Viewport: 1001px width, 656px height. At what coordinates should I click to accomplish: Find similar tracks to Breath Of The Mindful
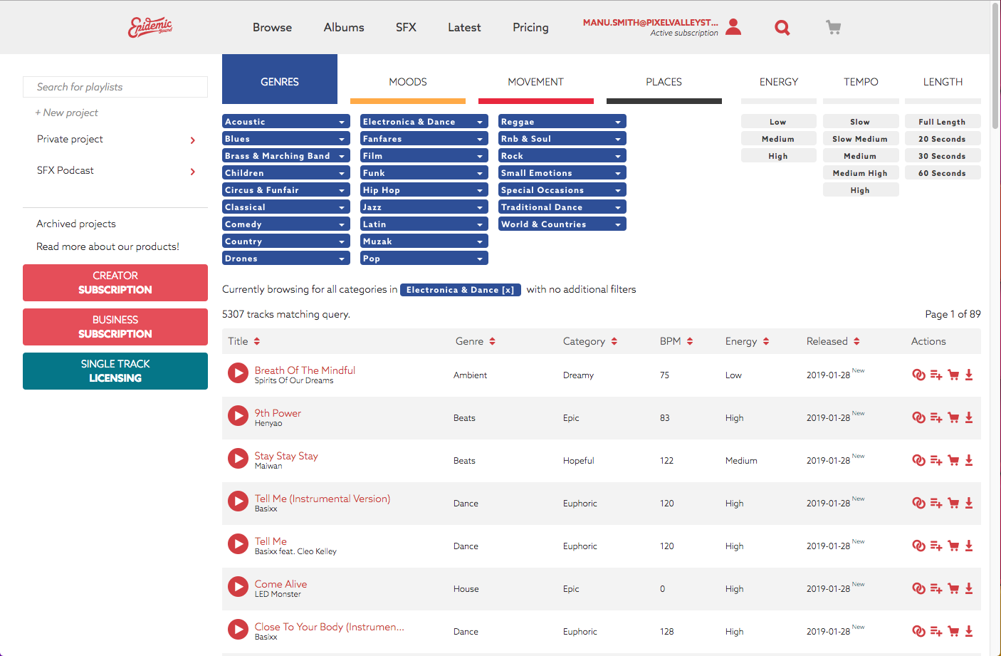[x=918, y=375]
